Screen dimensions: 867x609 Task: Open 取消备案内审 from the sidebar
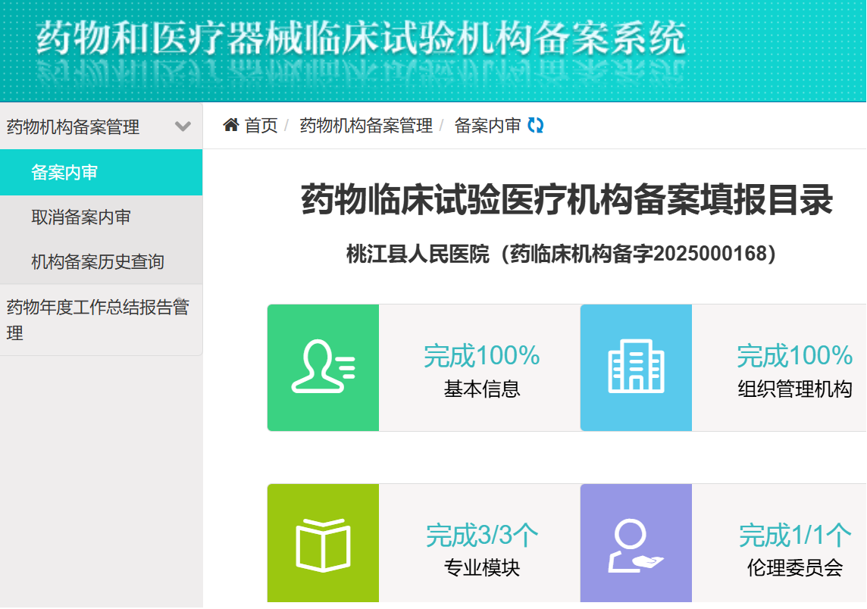[x=81, y=217]
